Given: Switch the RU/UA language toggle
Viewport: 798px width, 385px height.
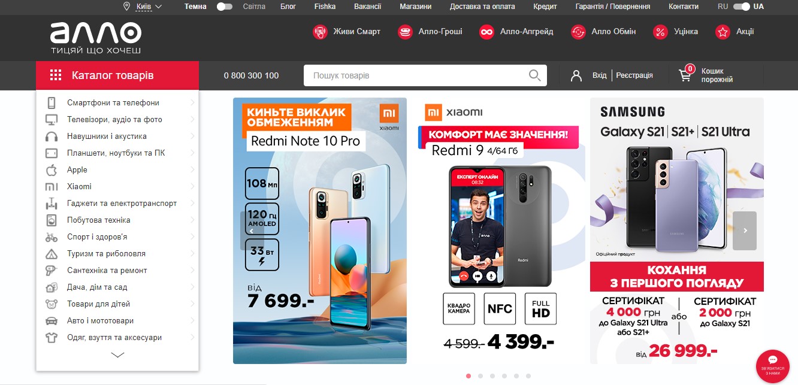Looking at the screenshot, I should click(x=742, y=7).
